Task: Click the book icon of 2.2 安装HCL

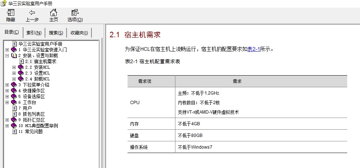Action: coord(21,67)
